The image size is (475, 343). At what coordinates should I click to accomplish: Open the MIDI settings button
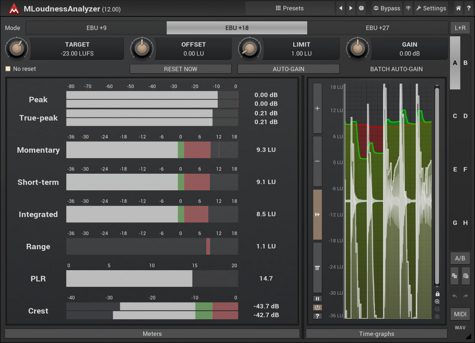[x=460, y=314]
